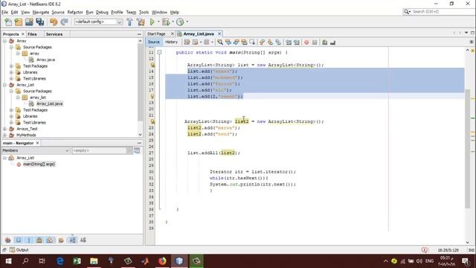Open the Tools menu

(x=144, y=12)
